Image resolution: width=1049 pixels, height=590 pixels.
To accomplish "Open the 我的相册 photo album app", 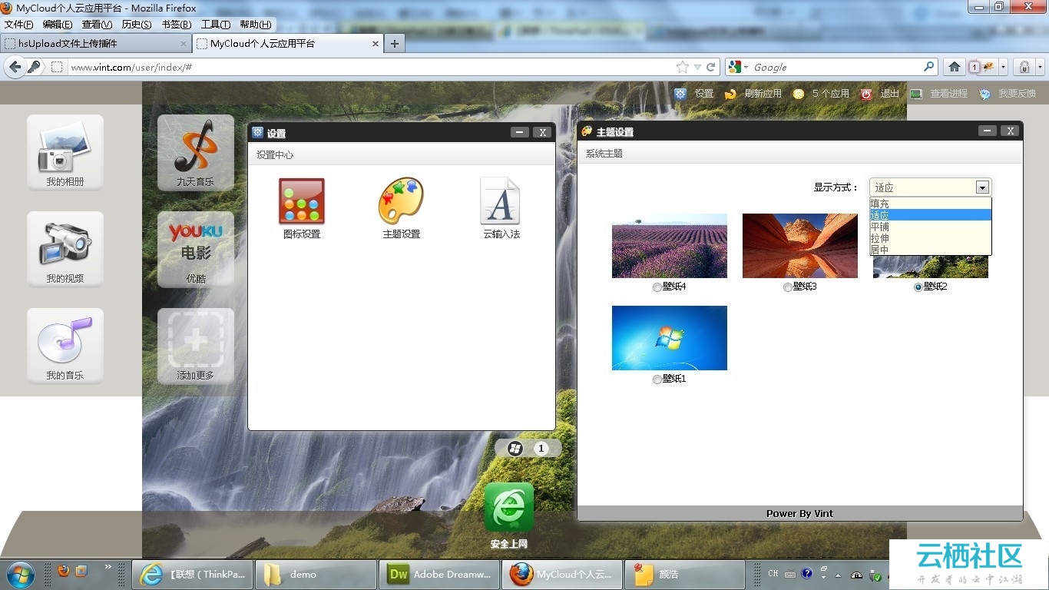I will click(x=65, y=152).
